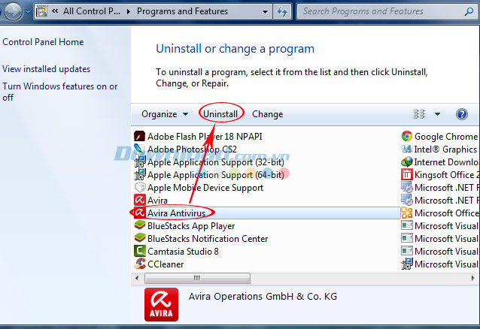Click Uninstall in the toolbar
Viewport: 480px width, 329px height.
point(220,114)
